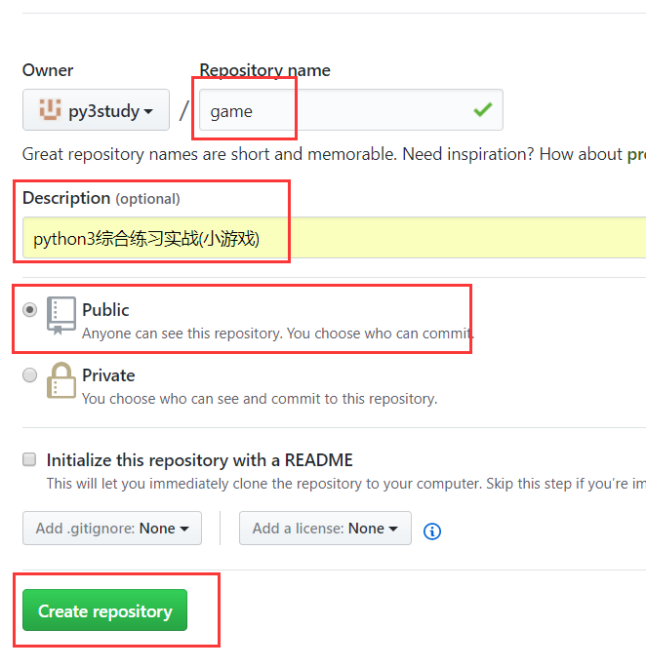Open the Add .gitignore dropdown
This screenshot has height=668, width=646.
coord(112,529)
